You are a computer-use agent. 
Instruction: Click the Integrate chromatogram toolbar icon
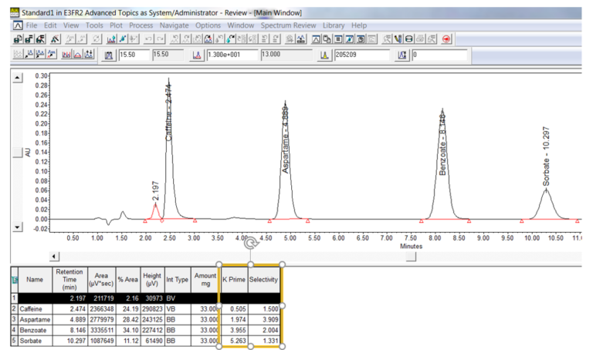click(111, 39)
